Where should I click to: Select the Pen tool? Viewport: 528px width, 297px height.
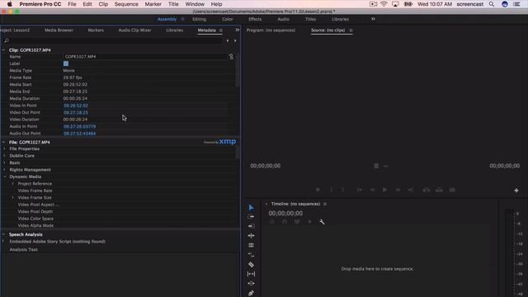point(251,294)
